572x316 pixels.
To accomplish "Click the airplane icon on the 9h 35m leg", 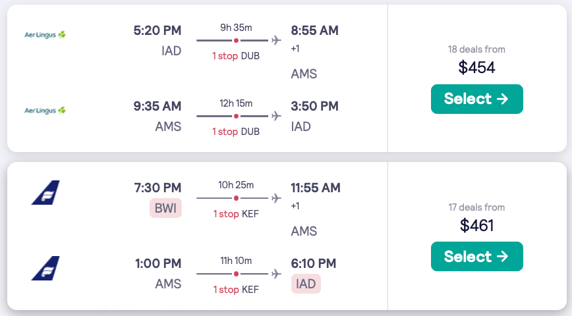I will [276, 41].
